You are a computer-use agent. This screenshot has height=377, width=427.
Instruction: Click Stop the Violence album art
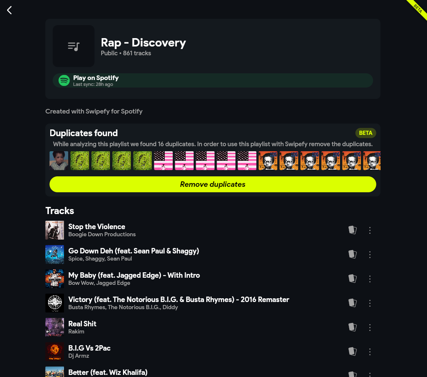[55, 230]
